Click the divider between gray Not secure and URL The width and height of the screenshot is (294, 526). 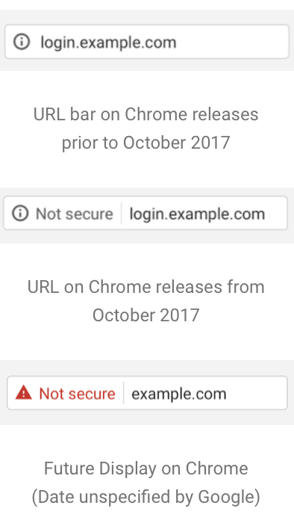[x=121, y=213]
